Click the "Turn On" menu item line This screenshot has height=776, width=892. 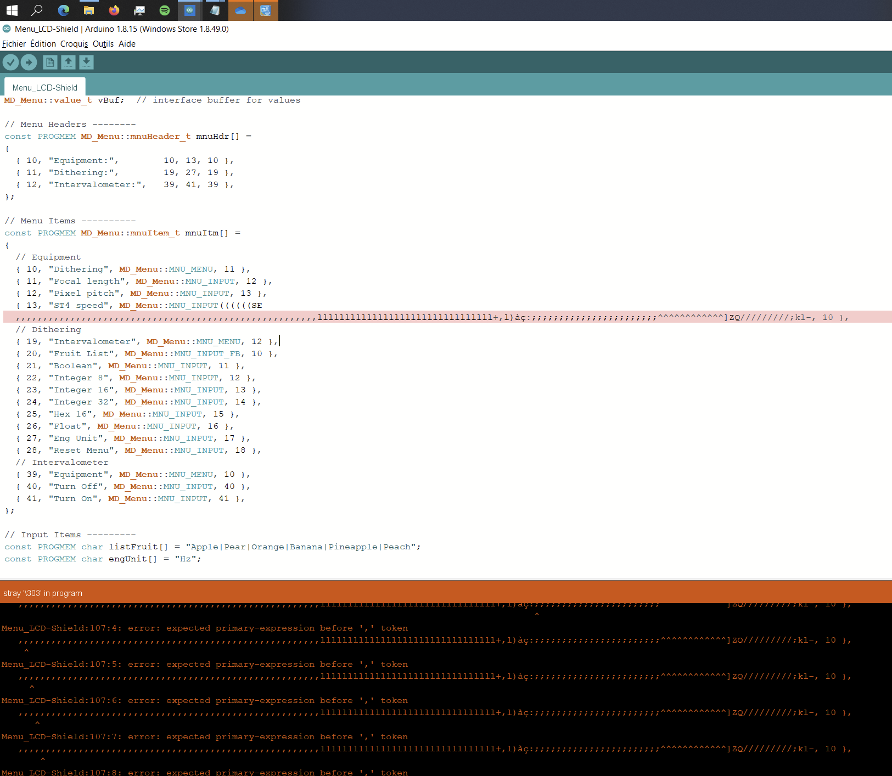130,499
